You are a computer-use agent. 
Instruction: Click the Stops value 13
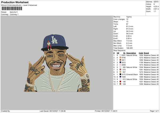(x=127, y=22)
